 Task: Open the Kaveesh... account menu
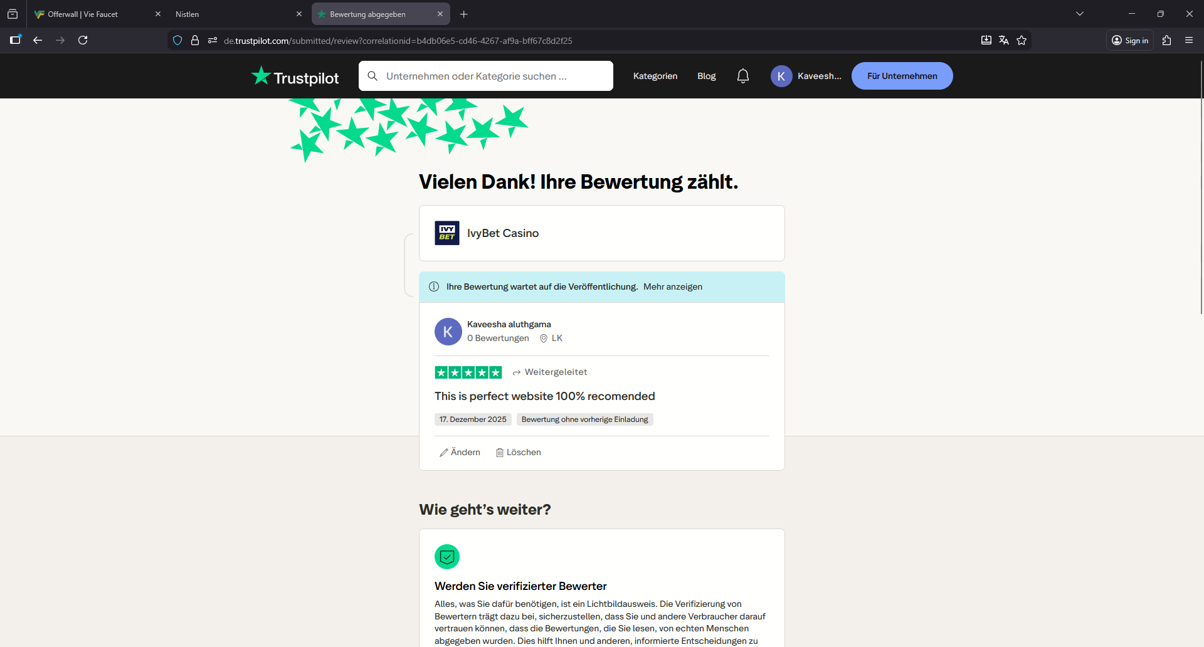pyautogui.click(x=806, y=76)
